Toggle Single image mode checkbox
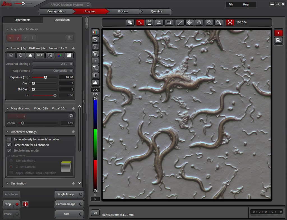 9,150
